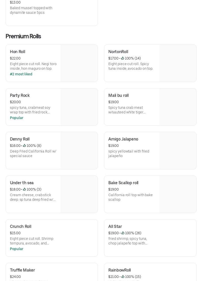The image size is (205, 281).
Task: Choose the Amigo Jalapeno roll title
Action: (123, 139)
